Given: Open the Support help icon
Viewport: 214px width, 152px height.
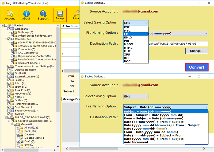Looking at the screenshot, I should 43,15.
